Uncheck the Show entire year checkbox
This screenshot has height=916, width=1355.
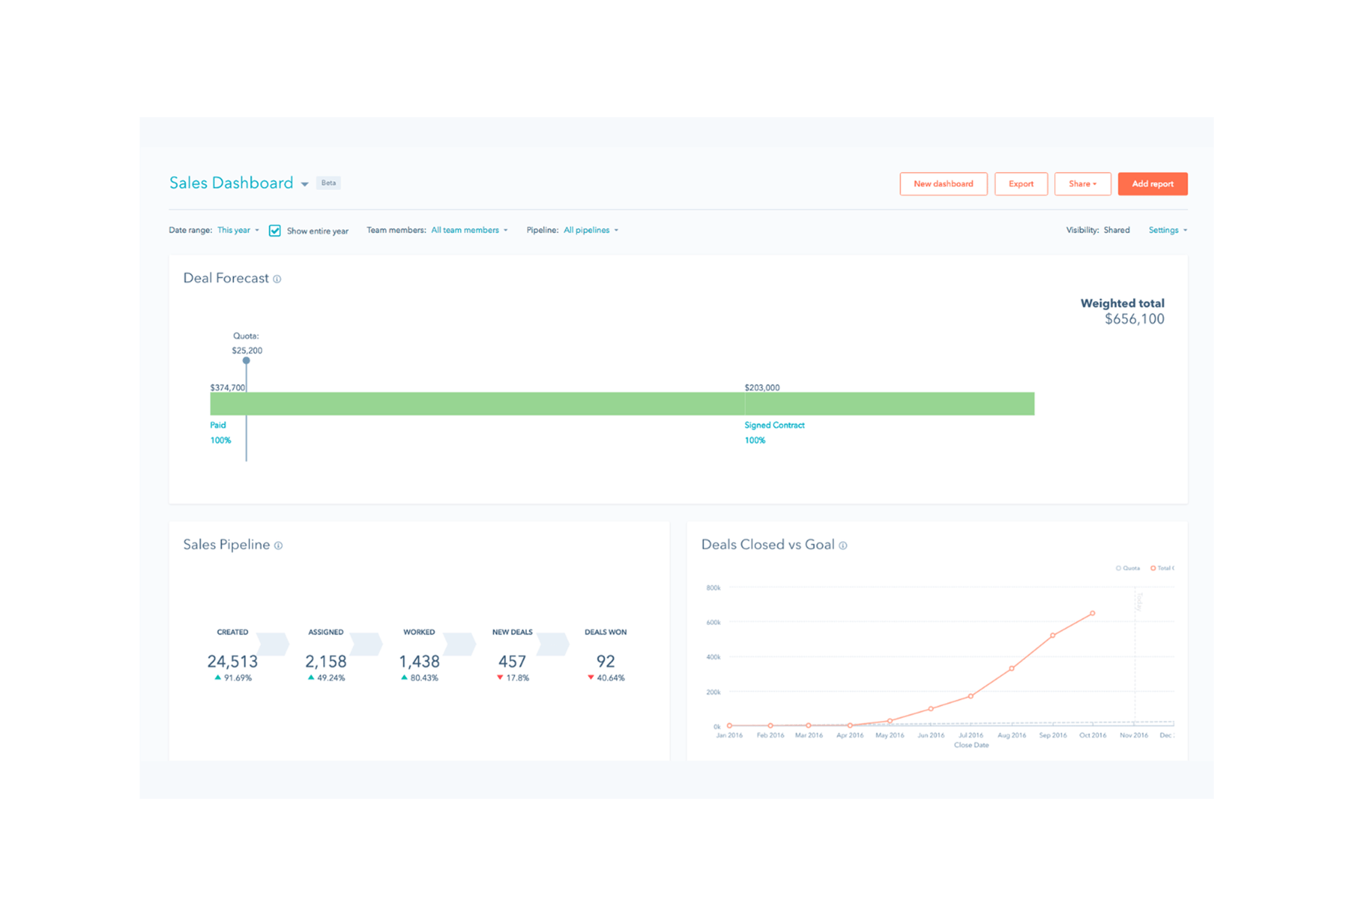click(x=275, y=231)
